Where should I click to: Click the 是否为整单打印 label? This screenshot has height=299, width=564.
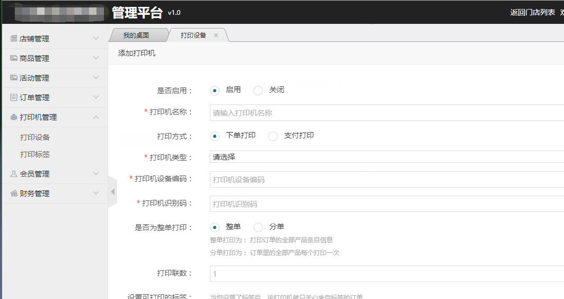tap(163, 227)
